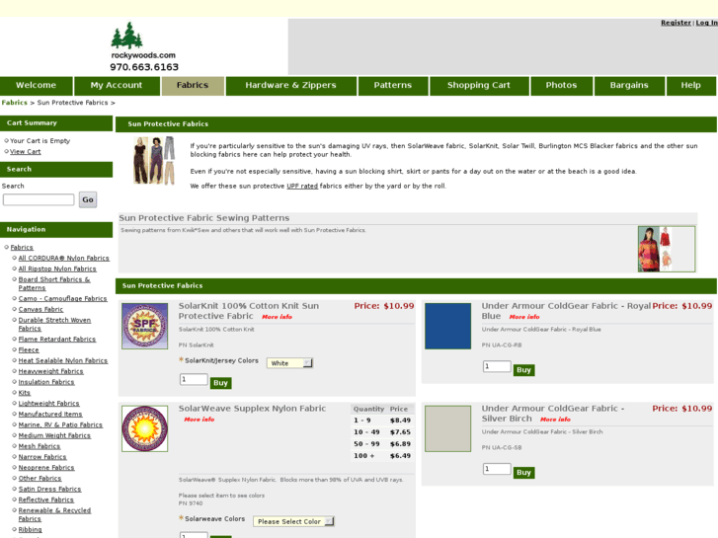Open Board Short Fabrics & Patterns link
The height and width of the screenshot is (538, 718).
point(54,283)
